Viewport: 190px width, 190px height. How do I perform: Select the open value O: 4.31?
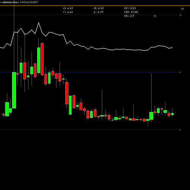point(68,8)
